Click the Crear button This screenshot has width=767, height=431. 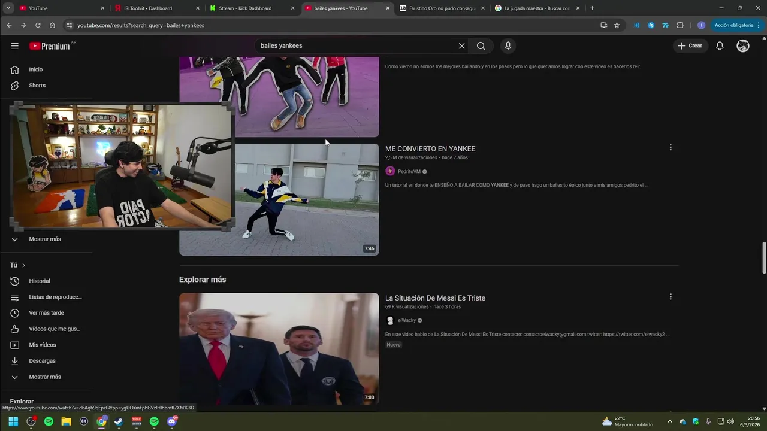coord(690,46)
